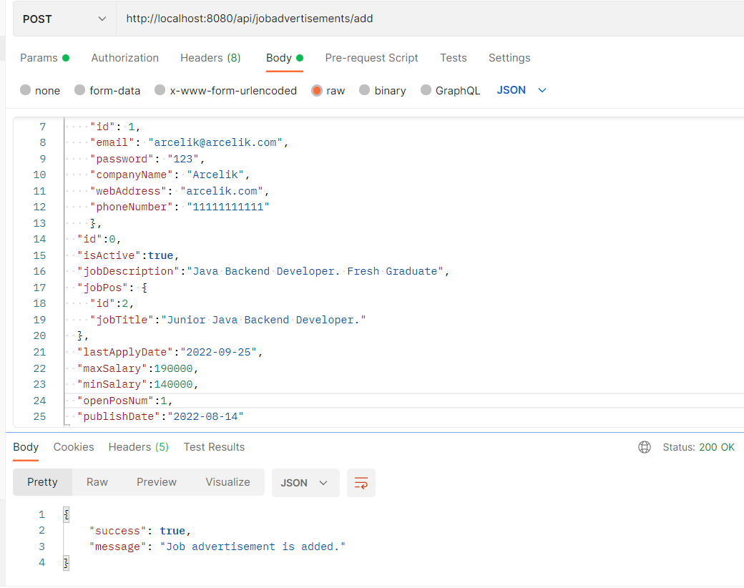Screen dimensions: 744x588
Task: Check the Cookies tab of the response
Action: pyautogui.click(x=73, y=447)
